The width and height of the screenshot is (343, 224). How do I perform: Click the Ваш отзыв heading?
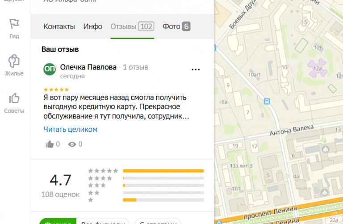tap(60, 49)
